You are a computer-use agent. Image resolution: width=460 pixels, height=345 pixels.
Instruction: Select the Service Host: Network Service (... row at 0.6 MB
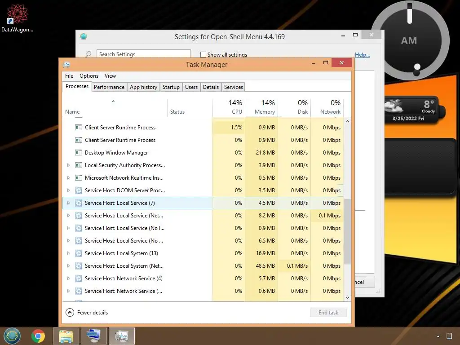coord(203,291)
